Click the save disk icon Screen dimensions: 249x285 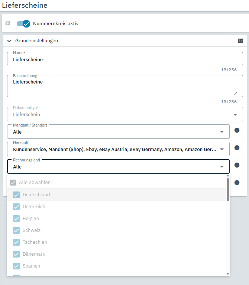point(8,23)
